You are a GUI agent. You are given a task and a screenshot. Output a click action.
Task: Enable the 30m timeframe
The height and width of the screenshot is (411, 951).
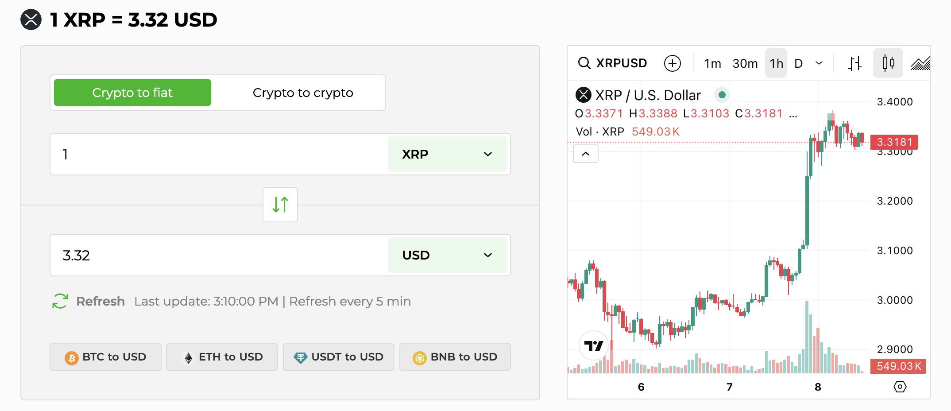click(x=745, y=63)
